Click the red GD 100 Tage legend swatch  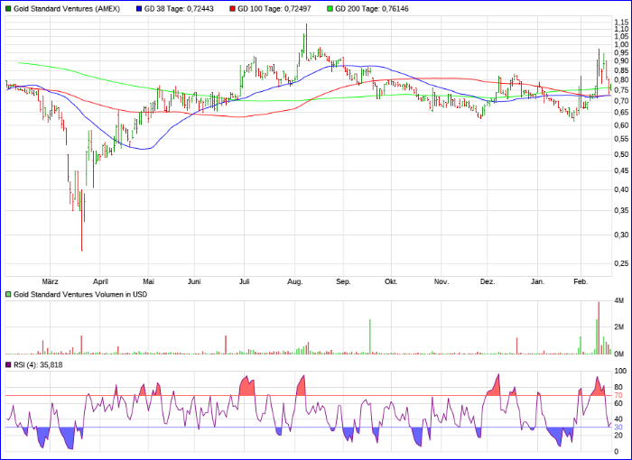coord(232,8)
